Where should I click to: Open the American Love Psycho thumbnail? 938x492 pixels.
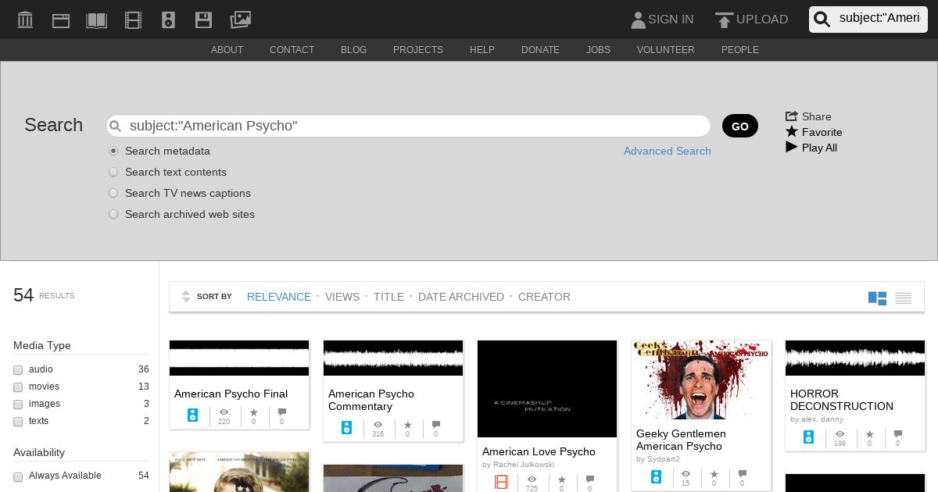[547, 389]
